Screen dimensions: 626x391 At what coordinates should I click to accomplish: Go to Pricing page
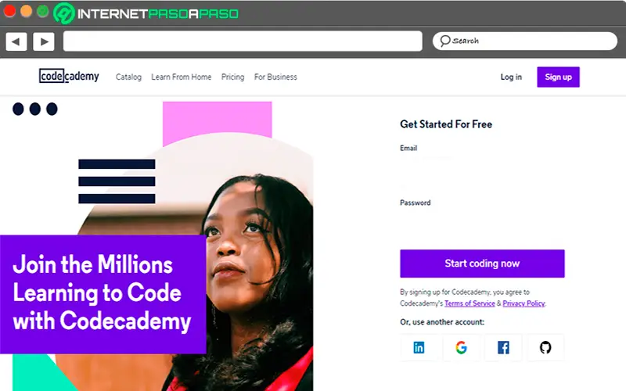[x=232, y=77]
